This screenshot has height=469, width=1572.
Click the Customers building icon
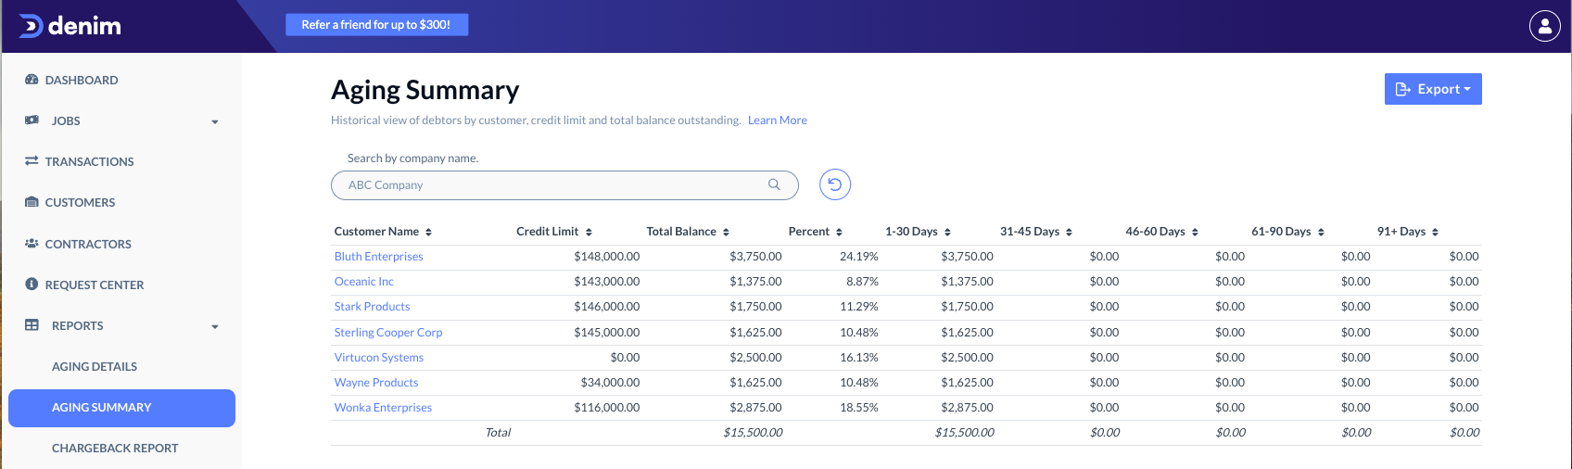(x=32, y=202)
